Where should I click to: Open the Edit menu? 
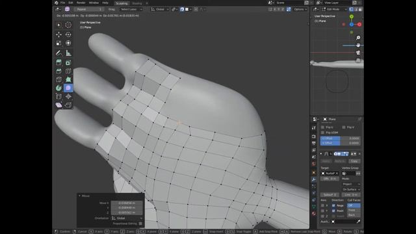coord(71,3)
